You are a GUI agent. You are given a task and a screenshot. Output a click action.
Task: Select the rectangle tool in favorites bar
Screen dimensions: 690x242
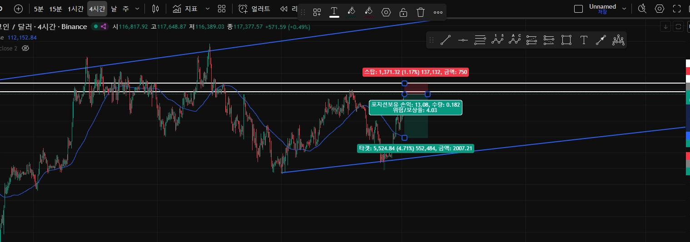click(566, 40)
